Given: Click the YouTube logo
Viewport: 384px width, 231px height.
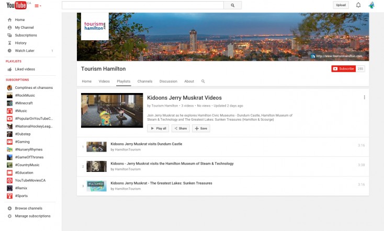Looking at the screenshot, I should click(x=16, y=5).
